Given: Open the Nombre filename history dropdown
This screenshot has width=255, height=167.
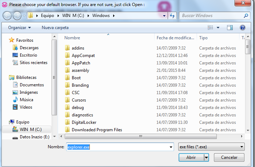Looking at the screenshot, I should (x=171, y=147).
